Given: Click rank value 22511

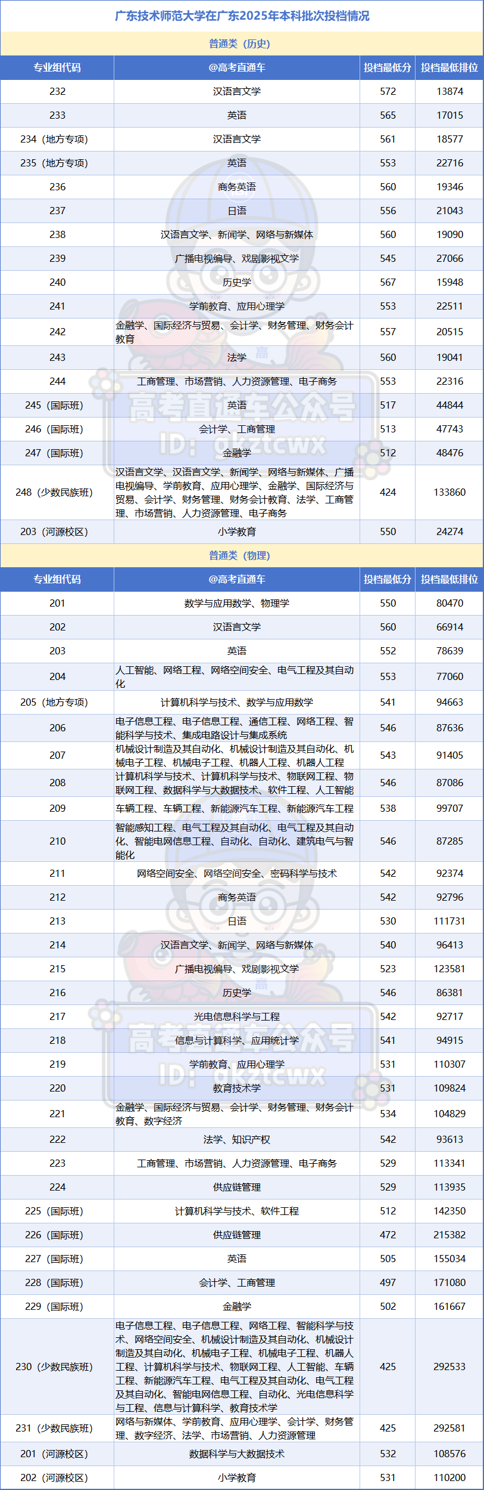Looking at the screenshot, I should [x=449, y=306].
